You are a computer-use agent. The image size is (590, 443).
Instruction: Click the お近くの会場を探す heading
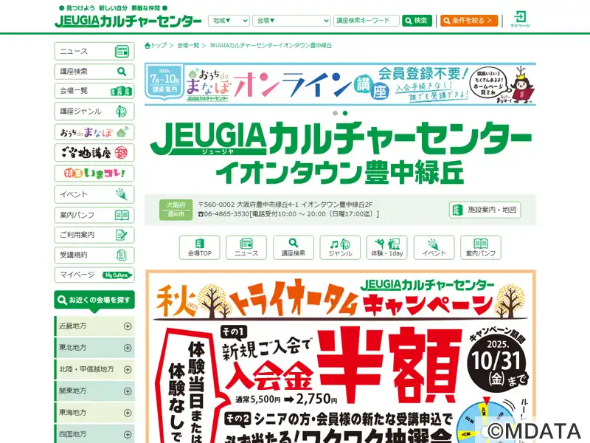pos(94,301)
